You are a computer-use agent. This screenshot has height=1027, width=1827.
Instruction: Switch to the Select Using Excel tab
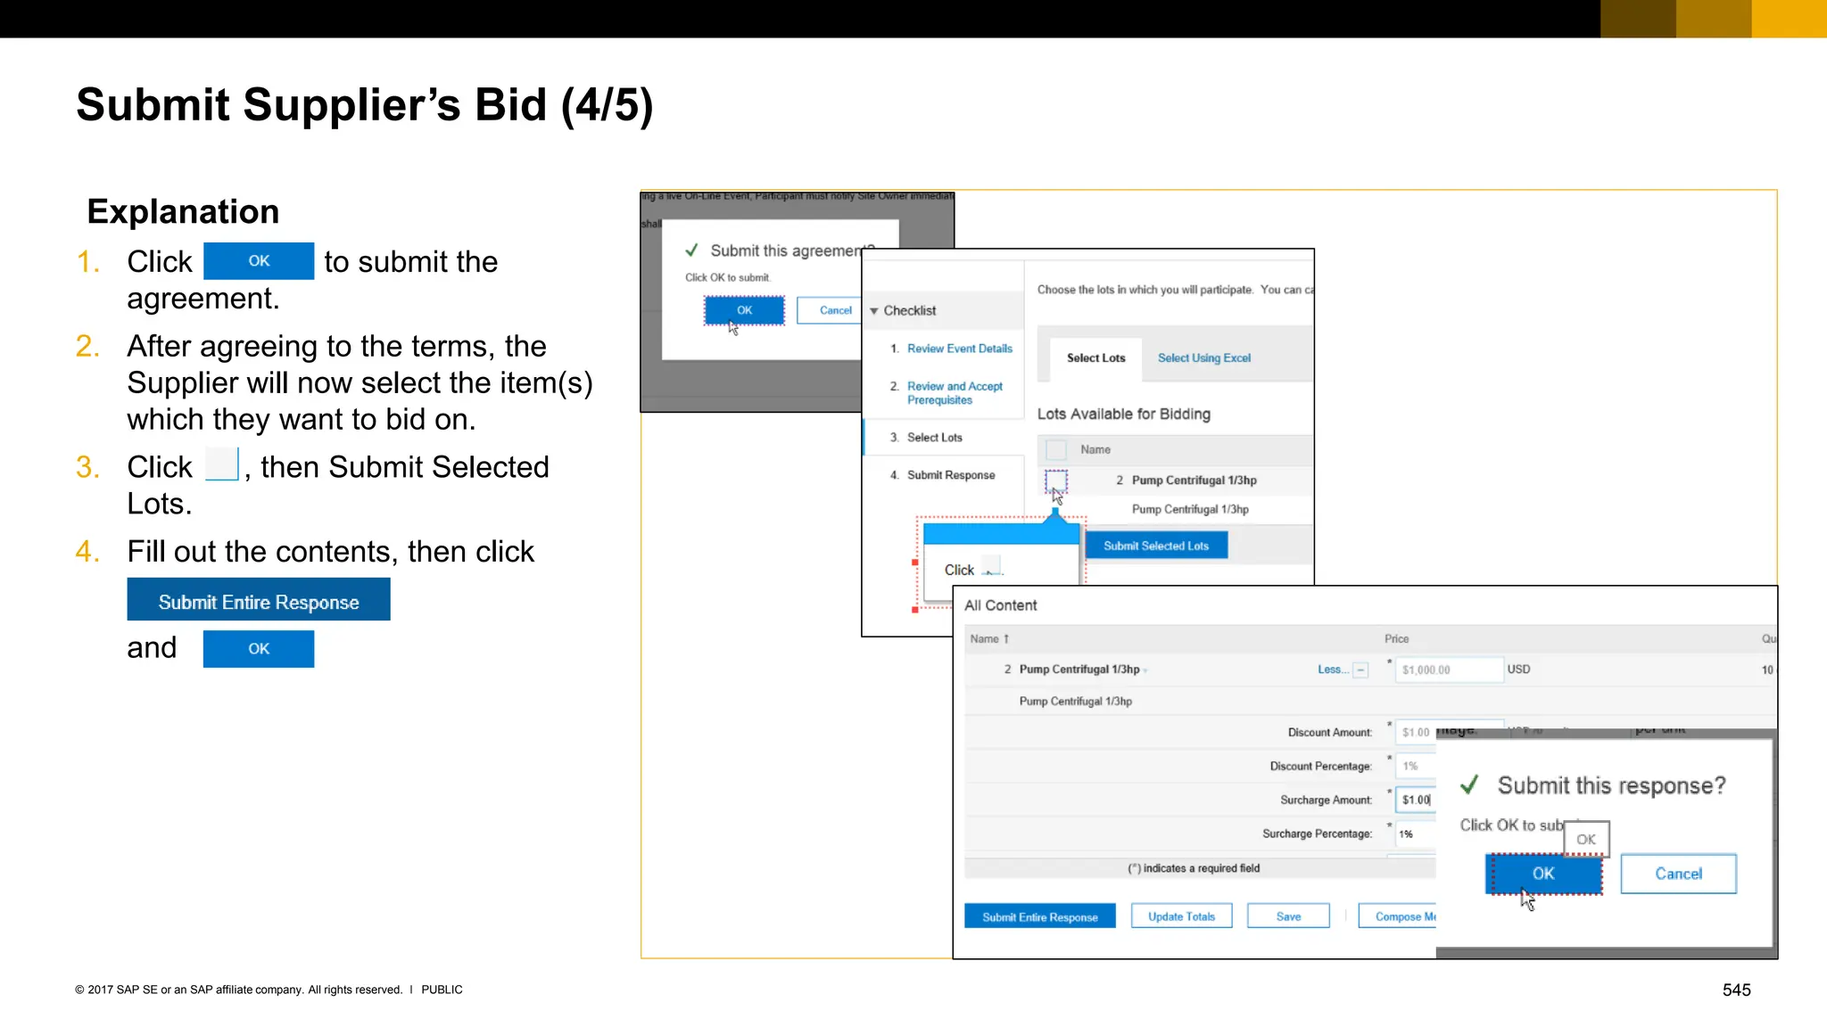(x=1204, y=358)
